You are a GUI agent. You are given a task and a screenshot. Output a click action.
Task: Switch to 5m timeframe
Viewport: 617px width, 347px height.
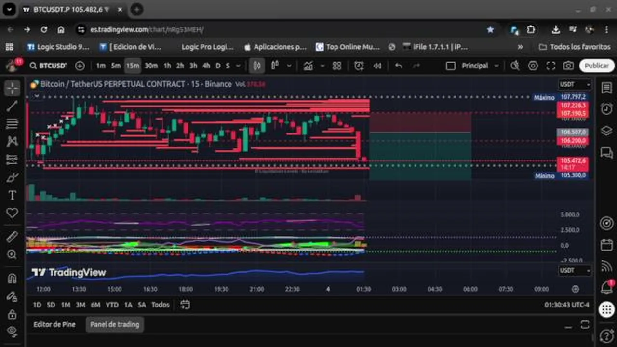[116, 66]
